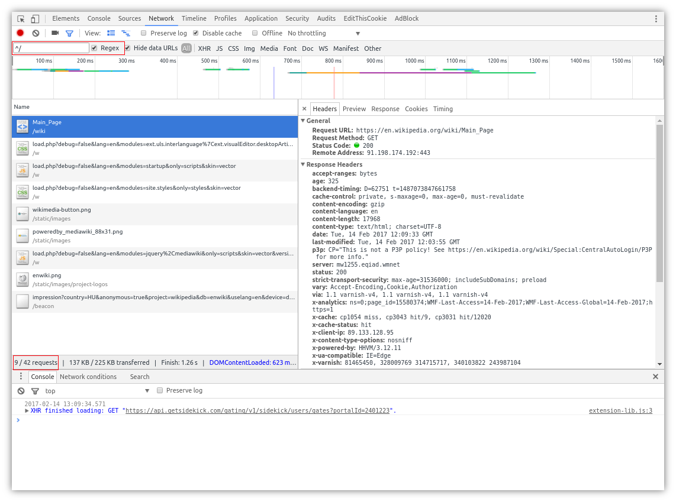Click the DOMContentLoaded marker line in timeline
This screenshot has height=502, width=676.
273,83
